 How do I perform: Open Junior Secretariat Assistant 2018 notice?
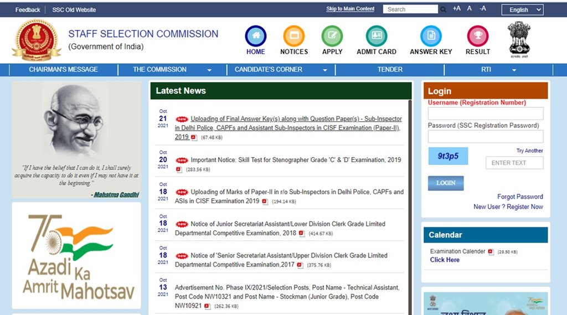click(280, 229)
